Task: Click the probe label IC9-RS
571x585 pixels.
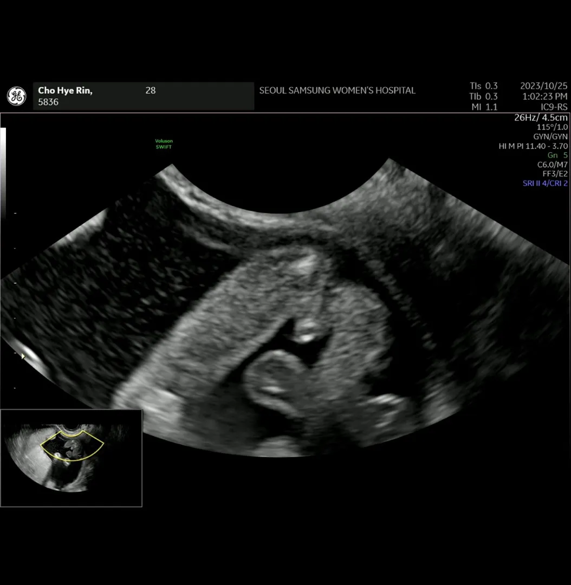Action: [x=554, y=107]
